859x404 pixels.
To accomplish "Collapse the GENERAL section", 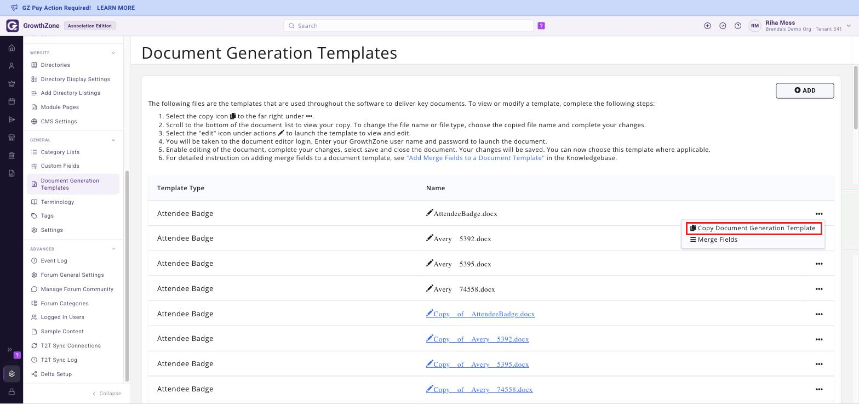I will (113, 140).
